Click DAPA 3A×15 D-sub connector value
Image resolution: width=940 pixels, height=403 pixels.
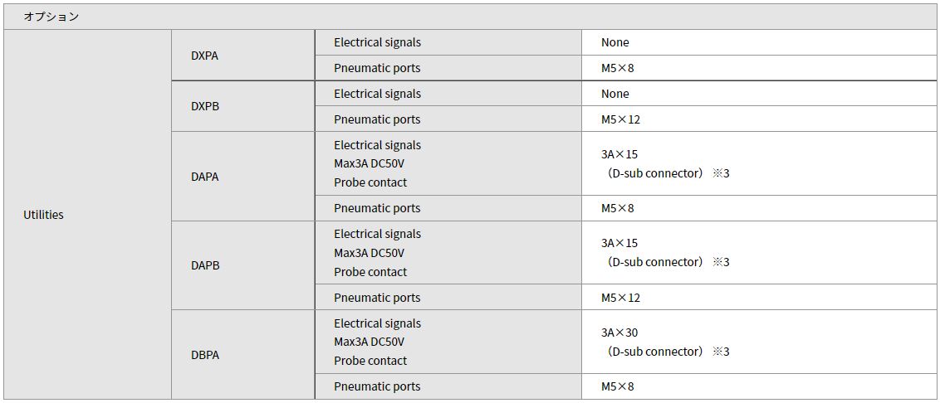coord(759,163)
